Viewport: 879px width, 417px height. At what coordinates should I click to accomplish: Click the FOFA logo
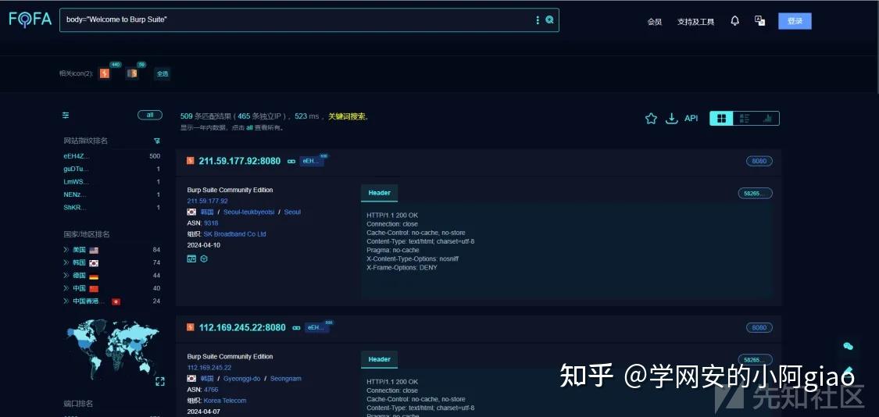click(x=30, y=20)
